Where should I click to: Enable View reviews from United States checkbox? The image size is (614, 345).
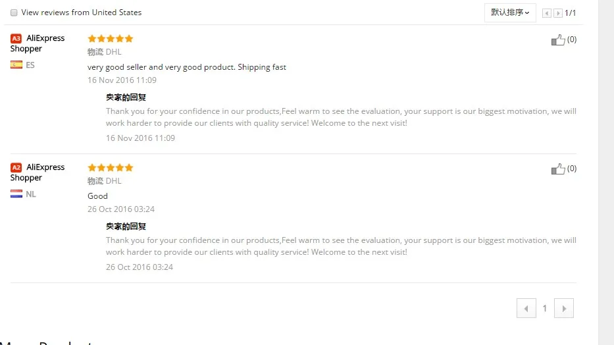click(x=14, y=13)
